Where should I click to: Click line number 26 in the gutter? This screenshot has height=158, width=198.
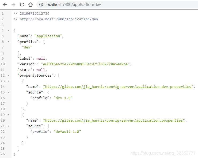point(3,154)
